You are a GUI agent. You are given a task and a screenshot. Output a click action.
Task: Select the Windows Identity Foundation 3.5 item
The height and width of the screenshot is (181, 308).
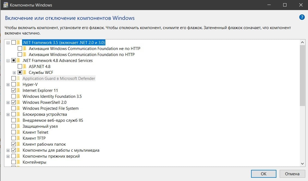(52, 96)
